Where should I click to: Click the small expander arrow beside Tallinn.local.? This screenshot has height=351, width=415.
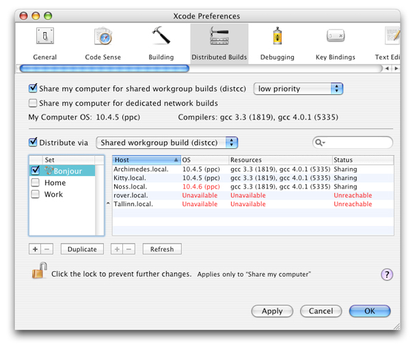(x=108, y=203)
